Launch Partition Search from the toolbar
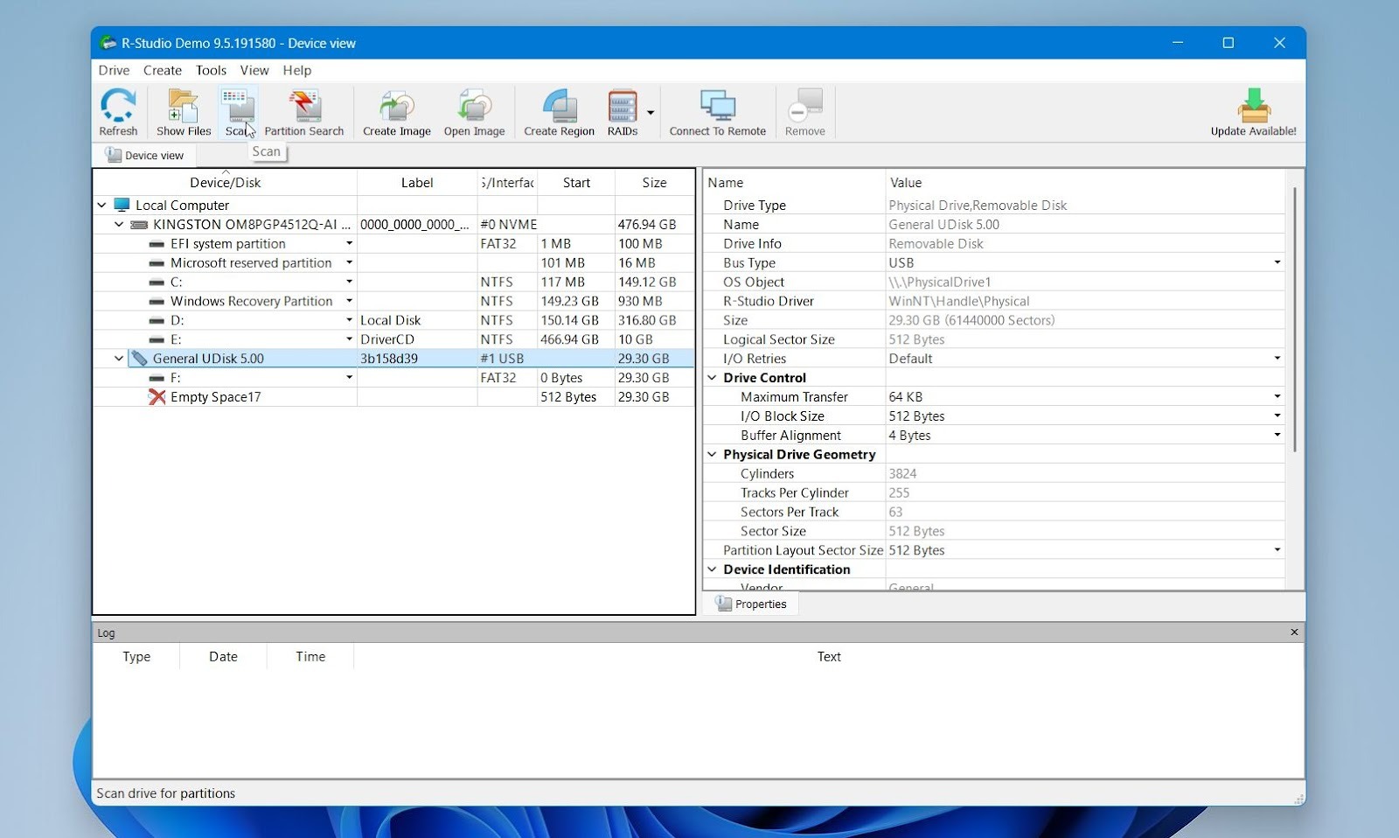 click(303, 111)
